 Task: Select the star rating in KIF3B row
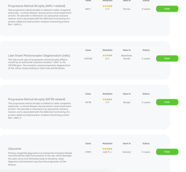tap(107, 99)
